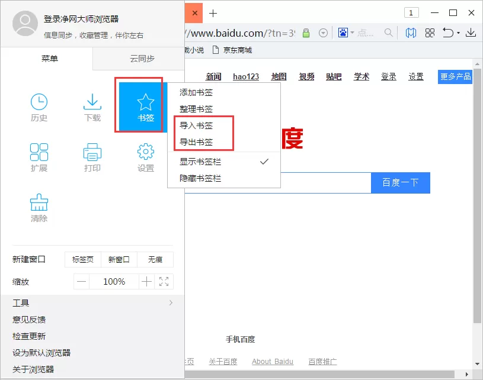Open the Settings (设置) gear icon
Screen dimensions: 483x380
click(146, 157)
